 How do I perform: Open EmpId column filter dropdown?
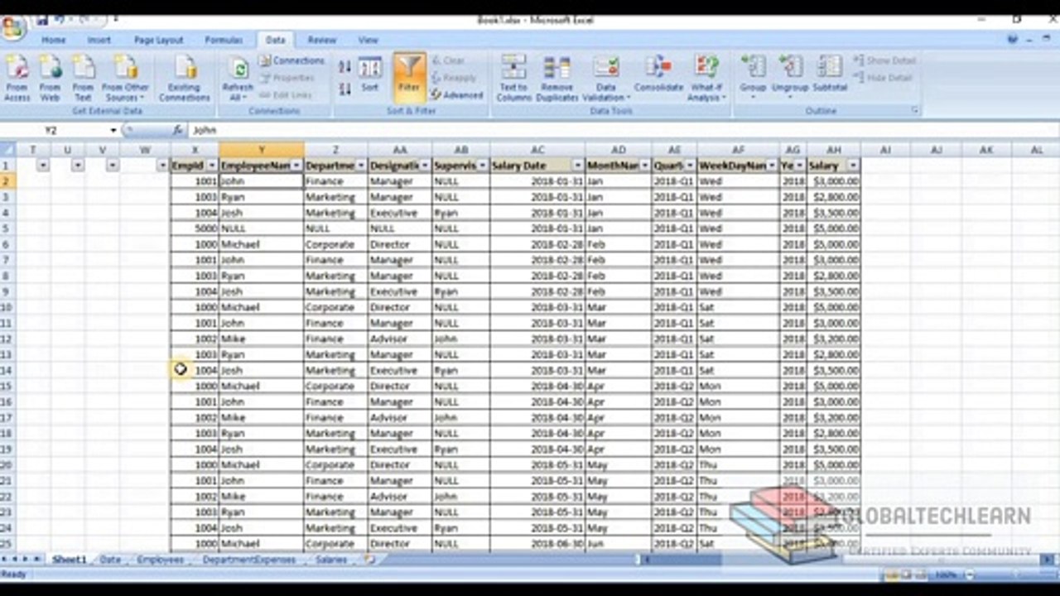(x=211, y=166)
